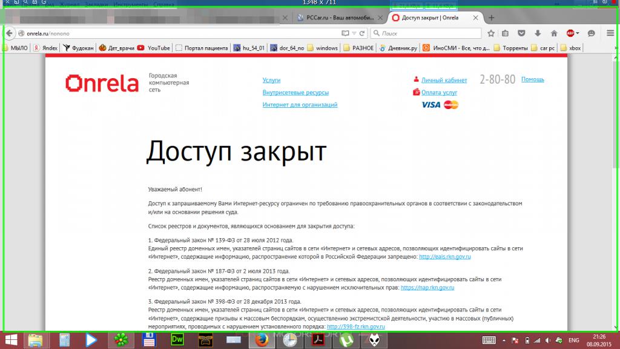Expand the Adblock Plus dropdown arrow

578,33
